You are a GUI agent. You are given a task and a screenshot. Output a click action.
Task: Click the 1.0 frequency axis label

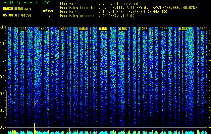[3, 61]
